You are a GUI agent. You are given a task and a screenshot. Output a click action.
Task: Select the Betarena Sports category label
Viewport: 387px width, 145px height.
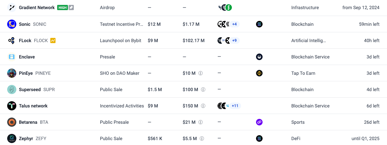click(x=298, y=122)
